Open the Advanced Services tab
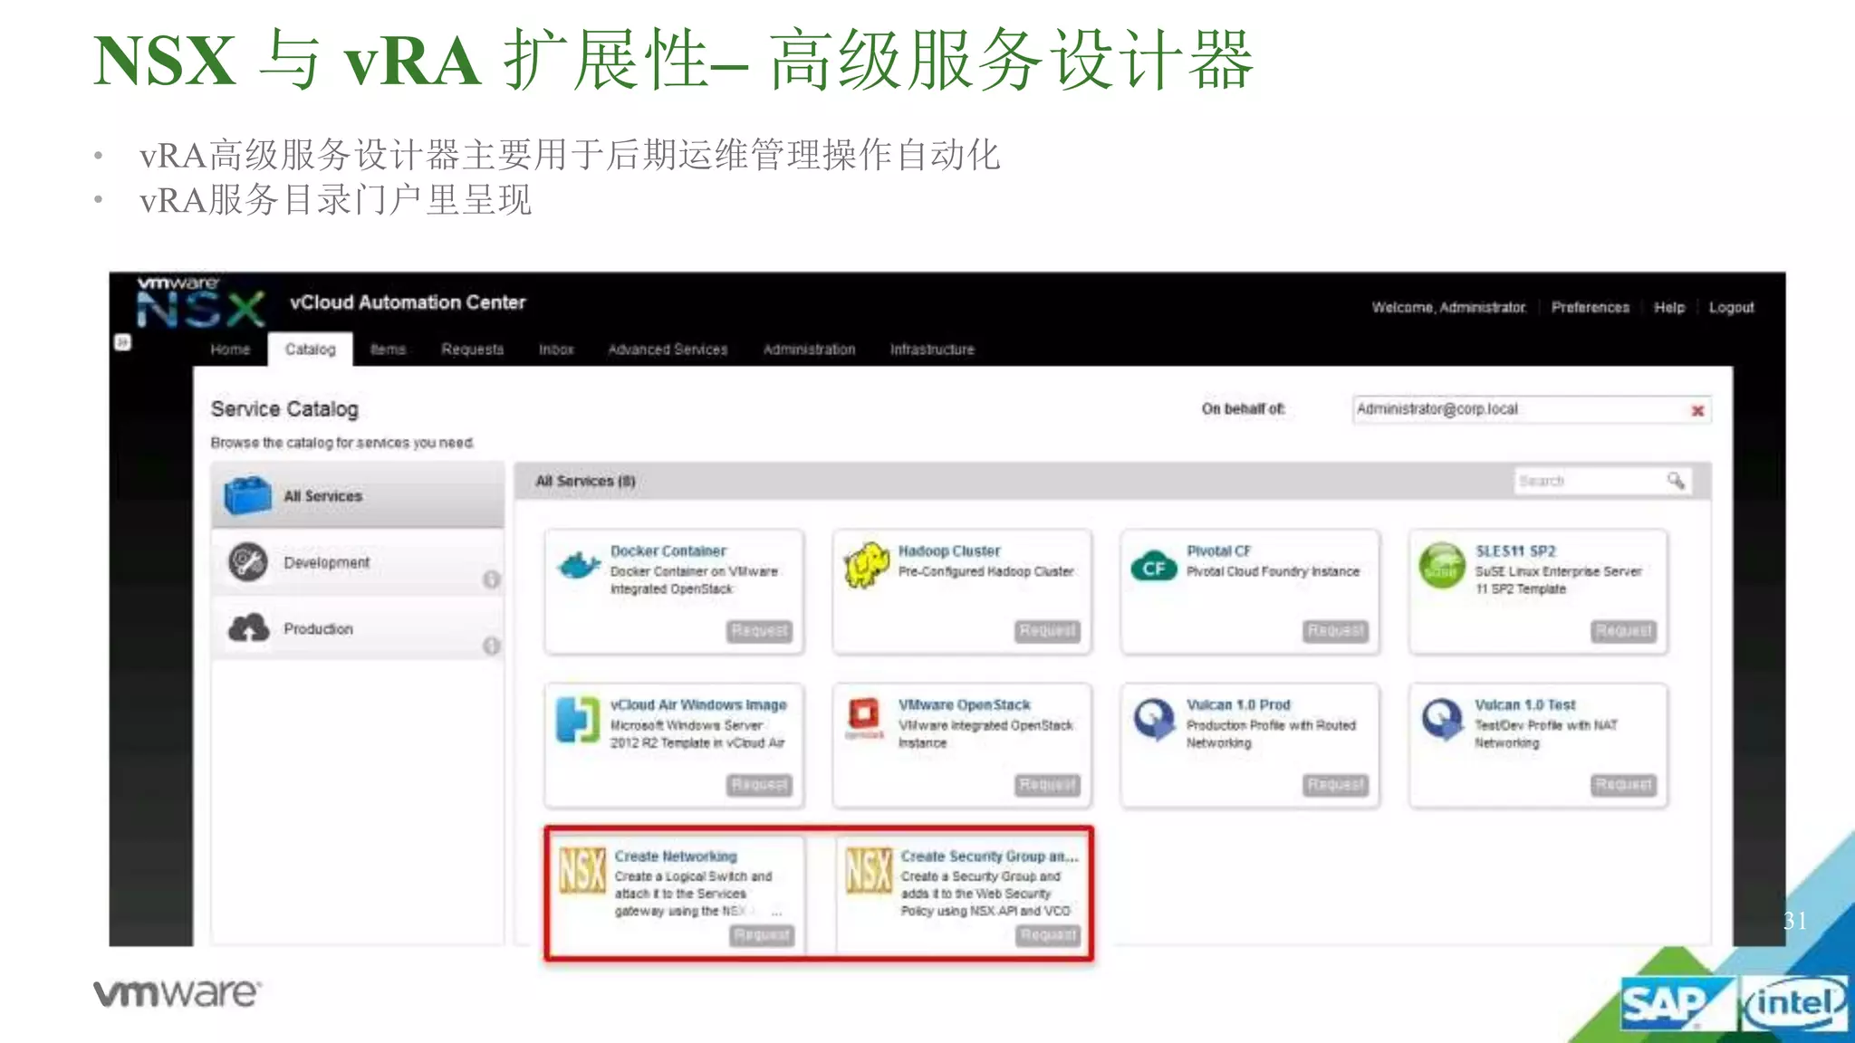1855x1043 pixels. 668,349
